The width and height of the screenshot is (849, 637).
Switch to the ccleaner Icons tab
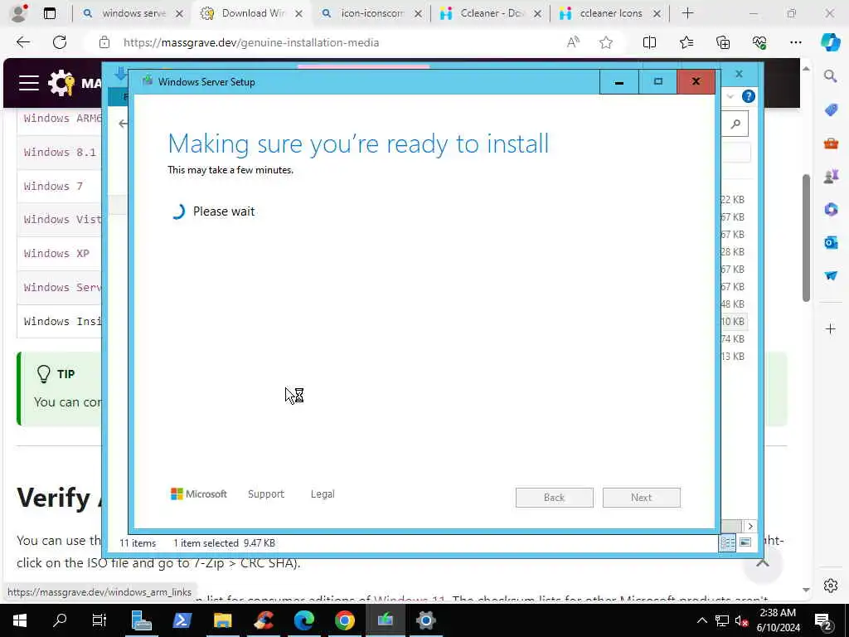pyautogui.click(x=610, y=13)
